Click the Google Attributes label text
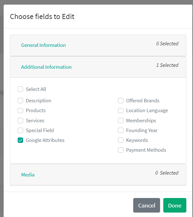The height and width of the screenshot is (217, 193). (45, 140)
